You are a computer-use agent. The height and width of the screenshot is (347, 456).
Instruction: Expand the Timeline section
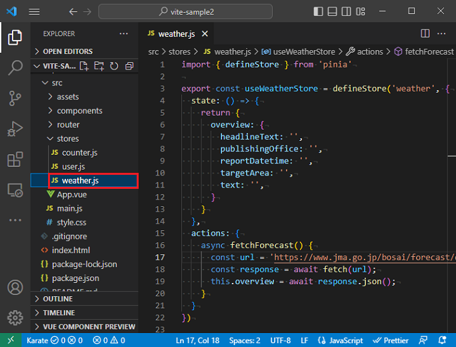point(85,313)
